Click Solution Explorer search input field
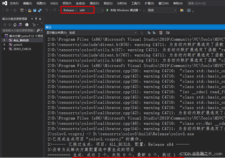Screen dimensions: 225x158 pyautogui.click(x=19, y=30)
